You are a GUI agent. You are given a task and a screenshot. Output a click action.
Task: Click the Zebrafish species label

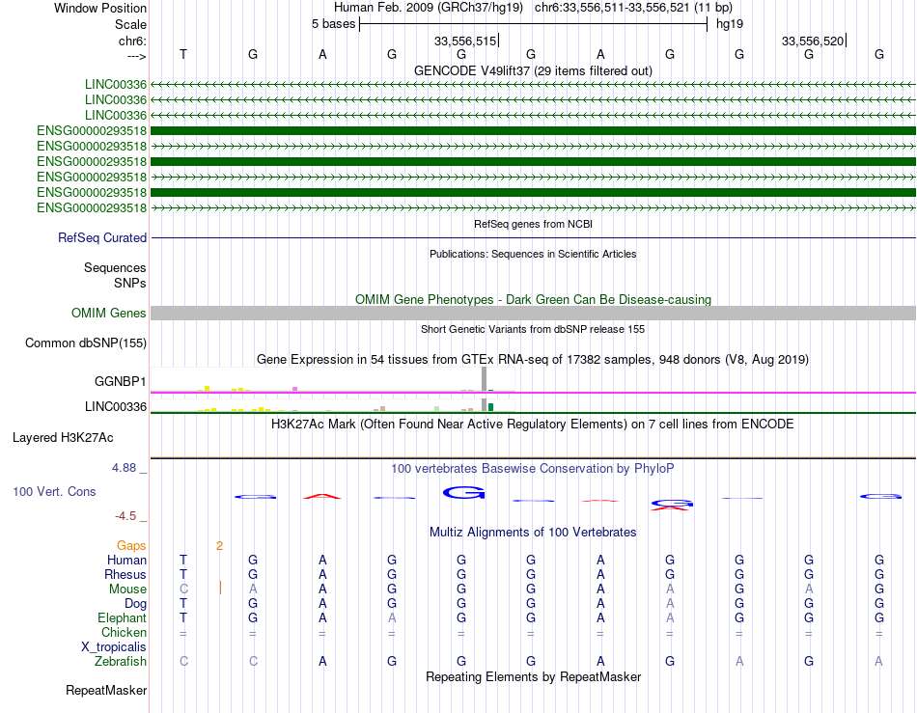pos(121,662)
